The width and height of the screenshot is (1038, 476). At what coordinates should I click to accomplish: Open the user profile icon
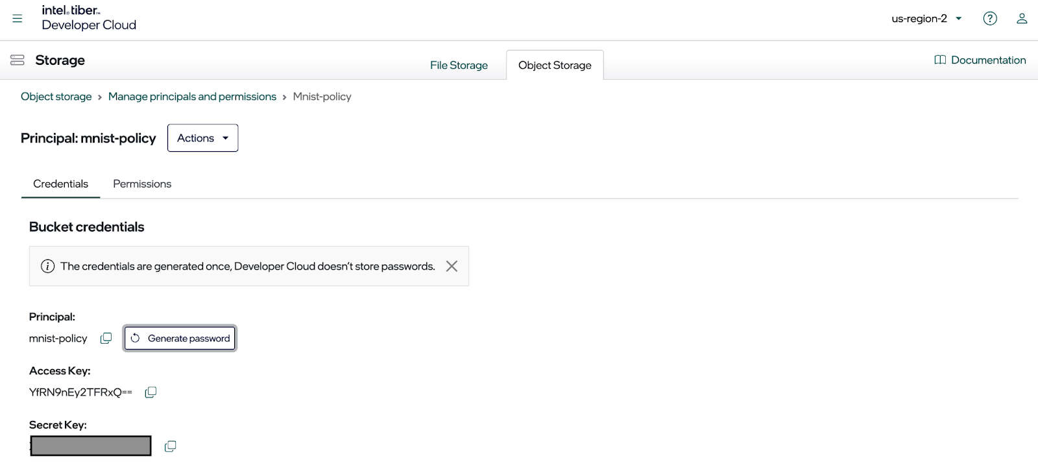(1022, 19)
